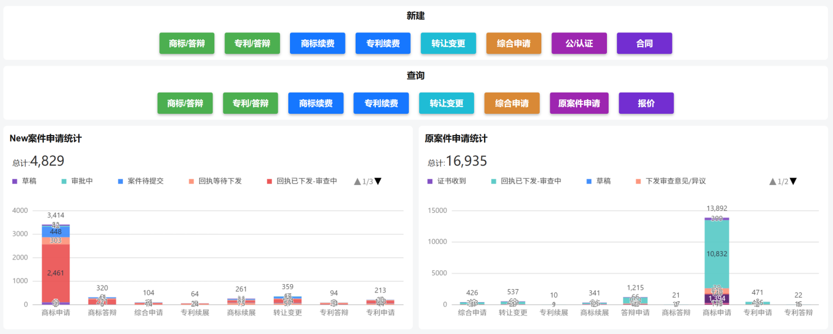Open 原案件申请 query

[579, 103]
